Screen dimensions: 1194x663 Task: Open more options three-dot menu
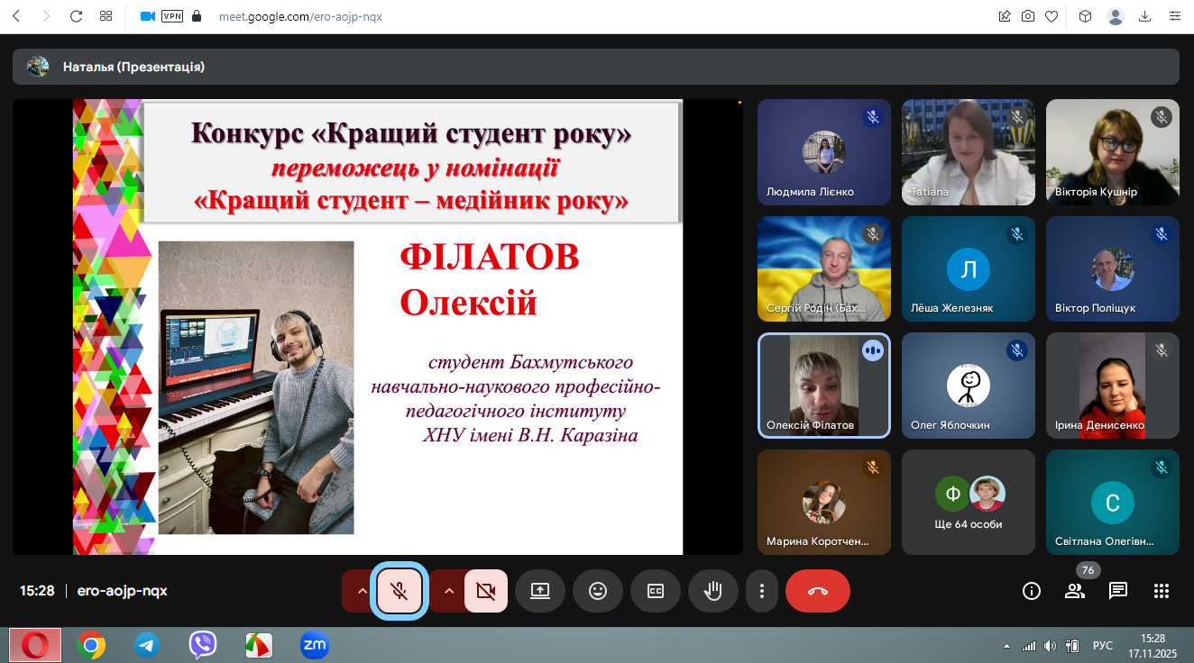762,591
